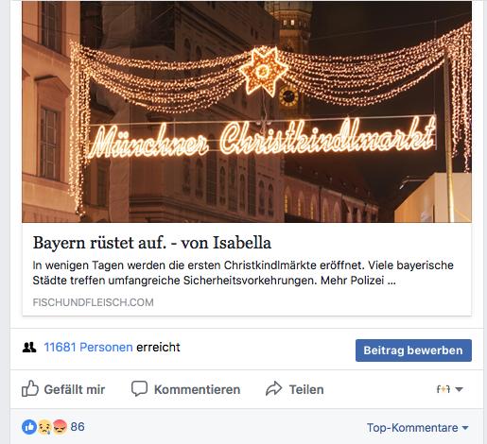Screen dimensions: 487x444
Task: Open the 11681 Personen reach link
Action: coord(88,347)
